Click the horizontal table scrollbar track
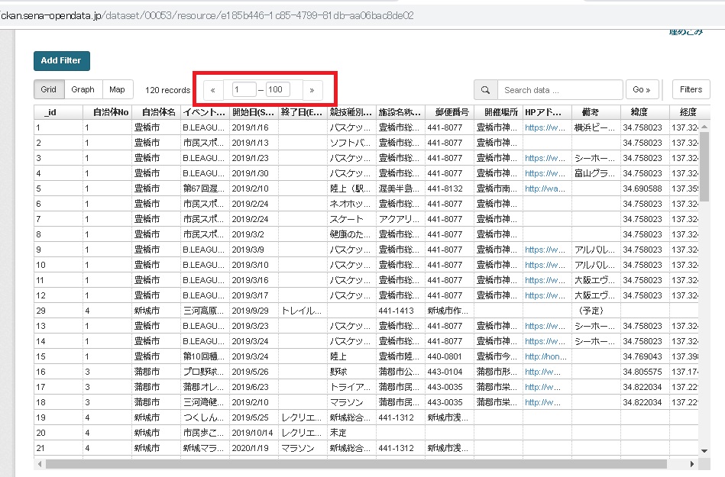 coord(359,463)
